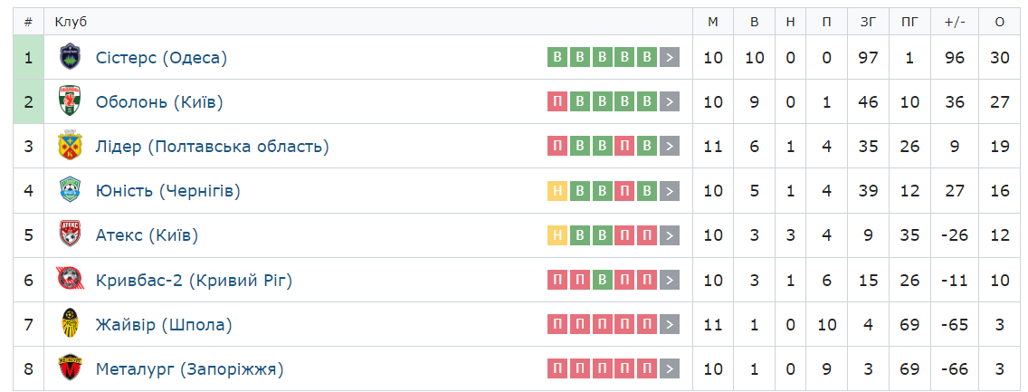Click the Сістерс (Одеса) club logo

[70, 58]
